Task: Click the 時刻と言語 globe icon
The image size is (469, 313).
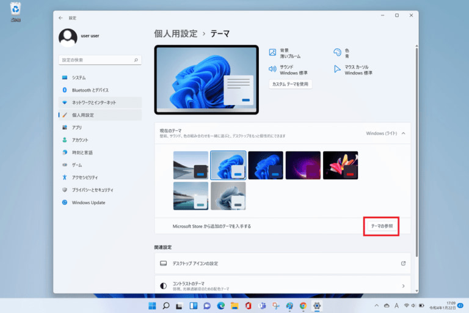Action: (x=65, y=152)
